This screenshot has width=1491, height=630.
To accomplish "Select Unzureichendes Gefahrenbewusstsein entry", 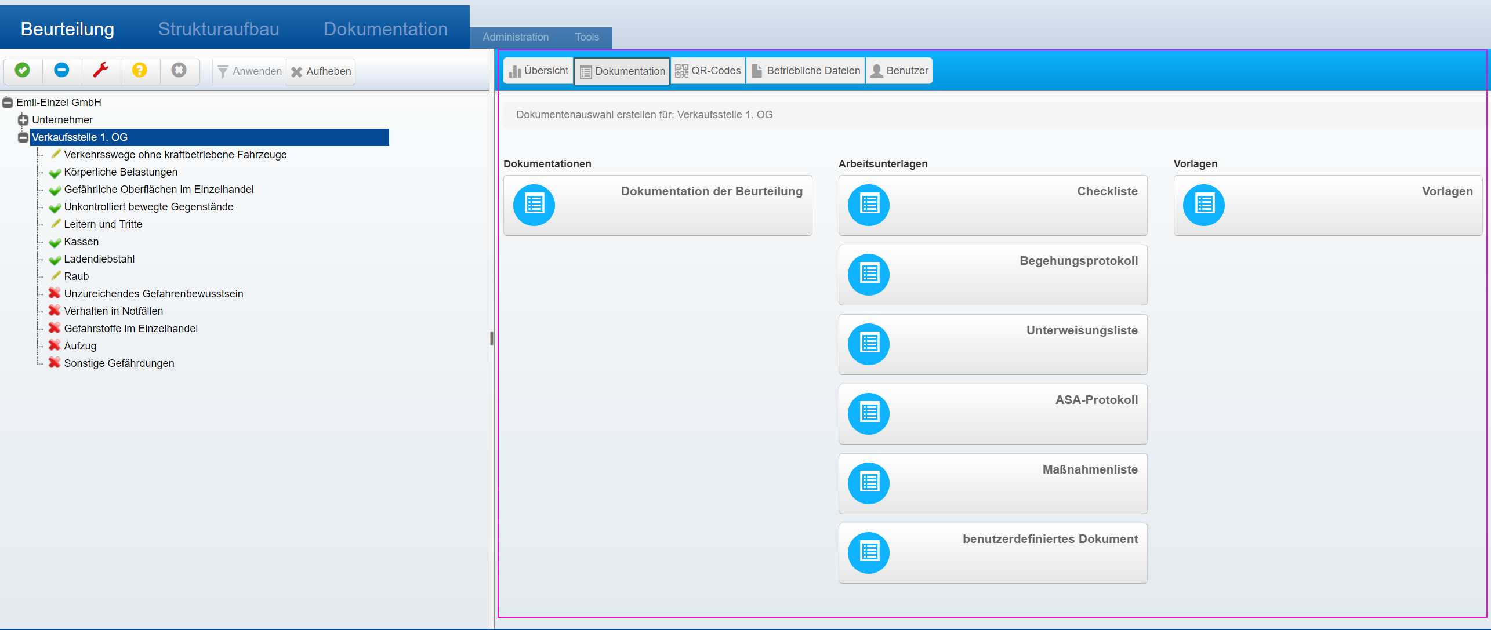I will coord(154,294).
